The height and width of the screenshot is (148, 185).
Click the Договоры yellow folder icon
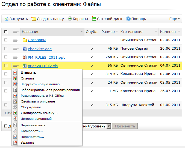25,40
